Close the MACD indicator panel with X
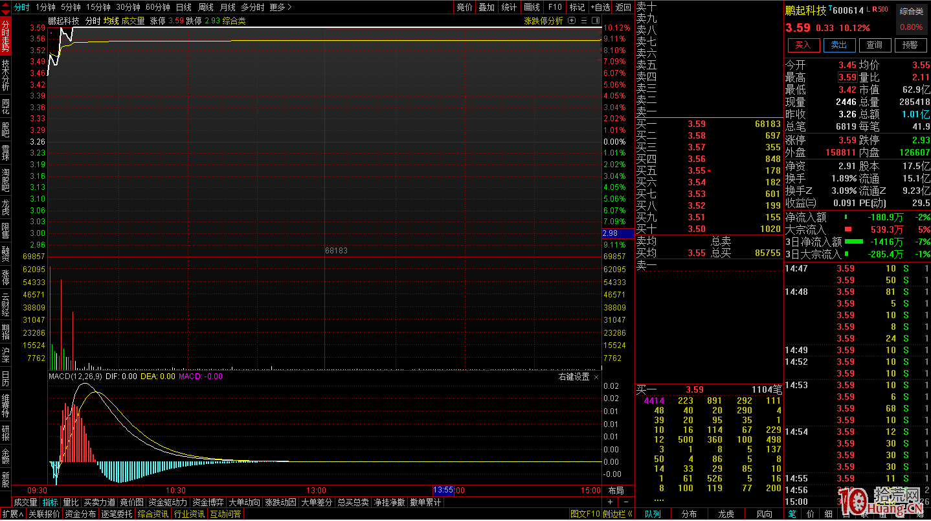 596,376
